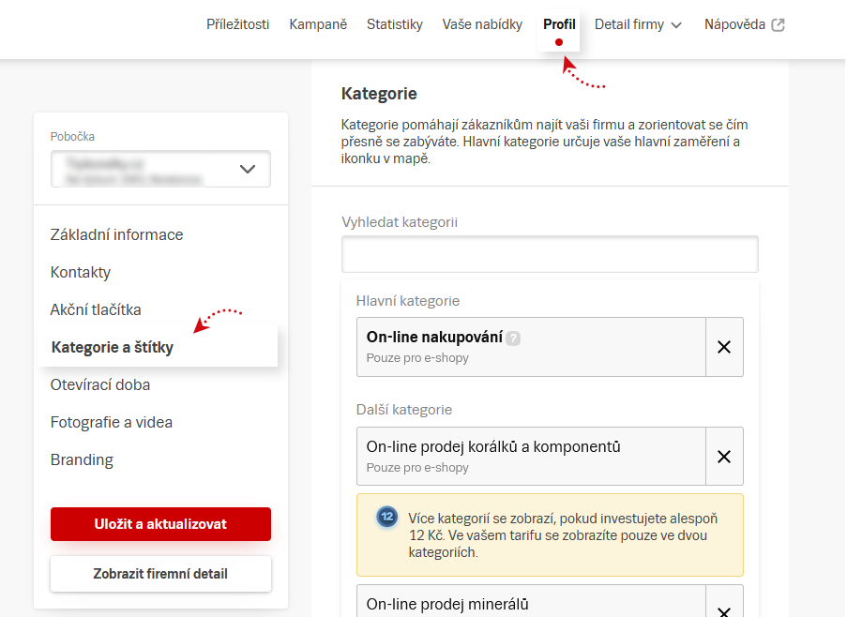Go to the Kampaně section
847x617 pixels.
318,25
